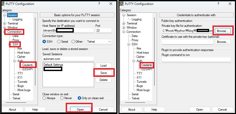Choose Only on clean exit option
The width and height of the screenshot is (236, 114).
[80, 98]
